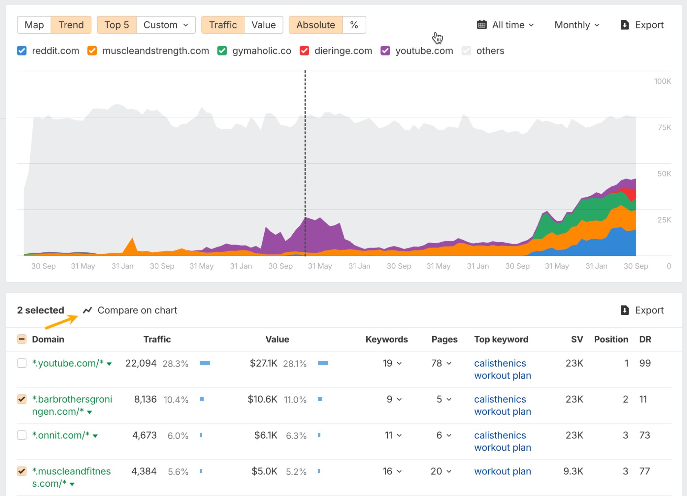Image resolution: width=687 pixels, height=496 pixels.
Task: Switch chart metric to Value
Action: 263,25
